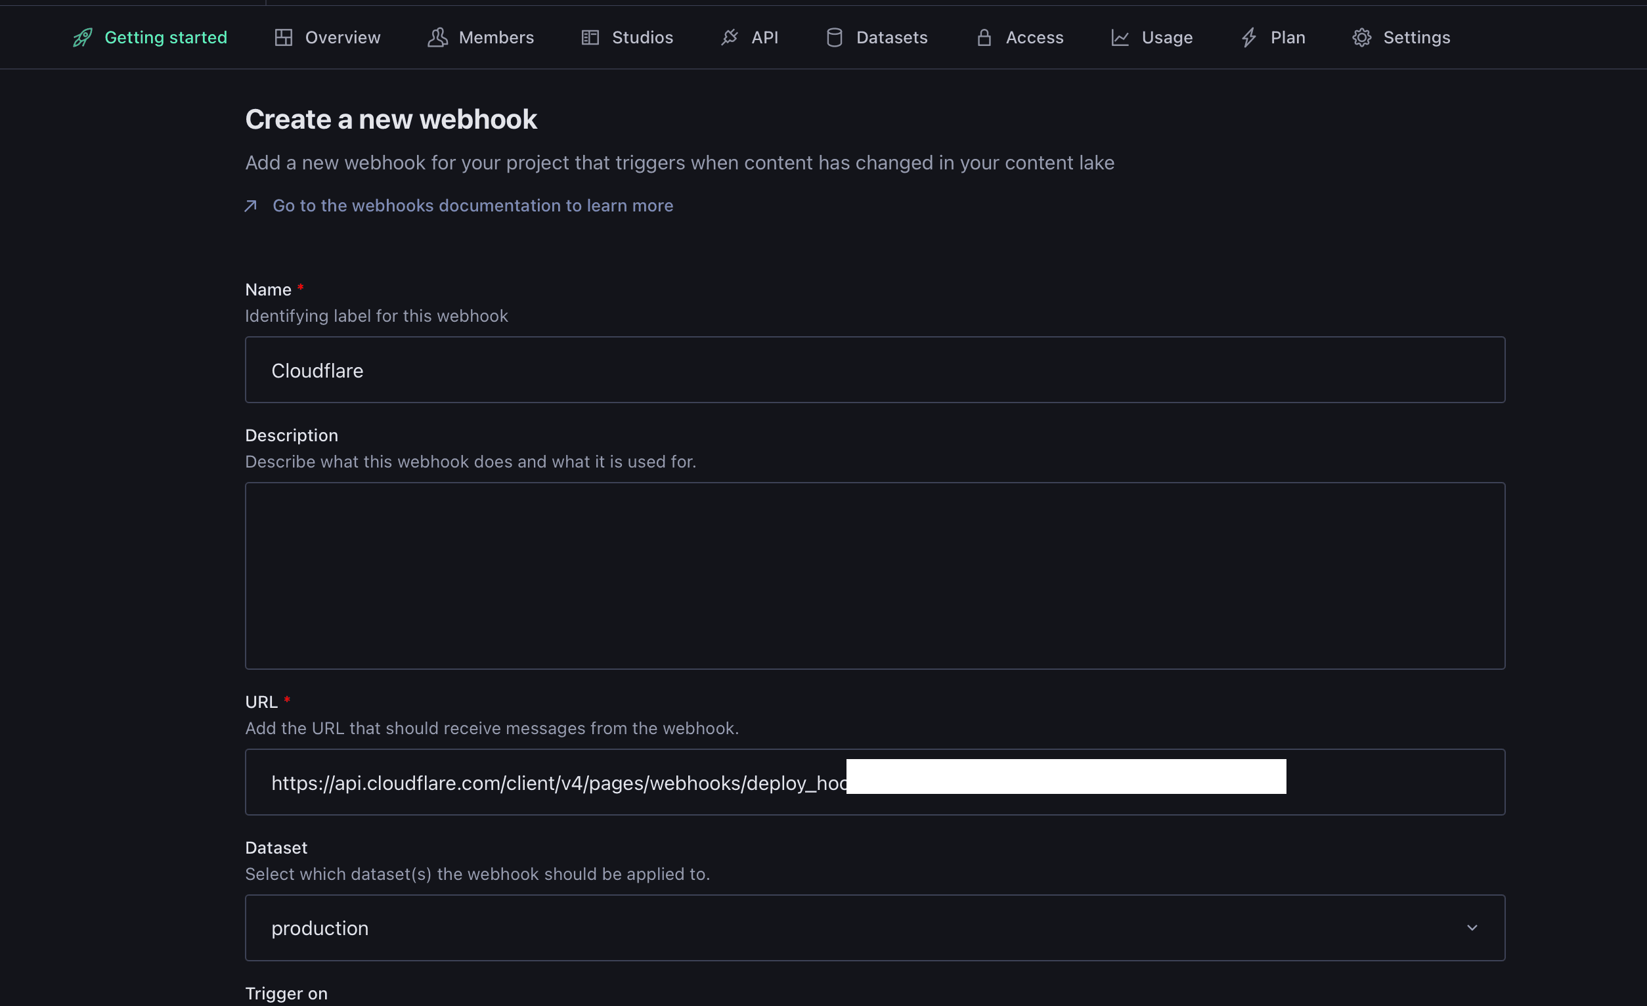Click the Settings gear icon
The height and width of the screenshot is (1006, 1647).
pyautogui.click(x=1361, y=37)
